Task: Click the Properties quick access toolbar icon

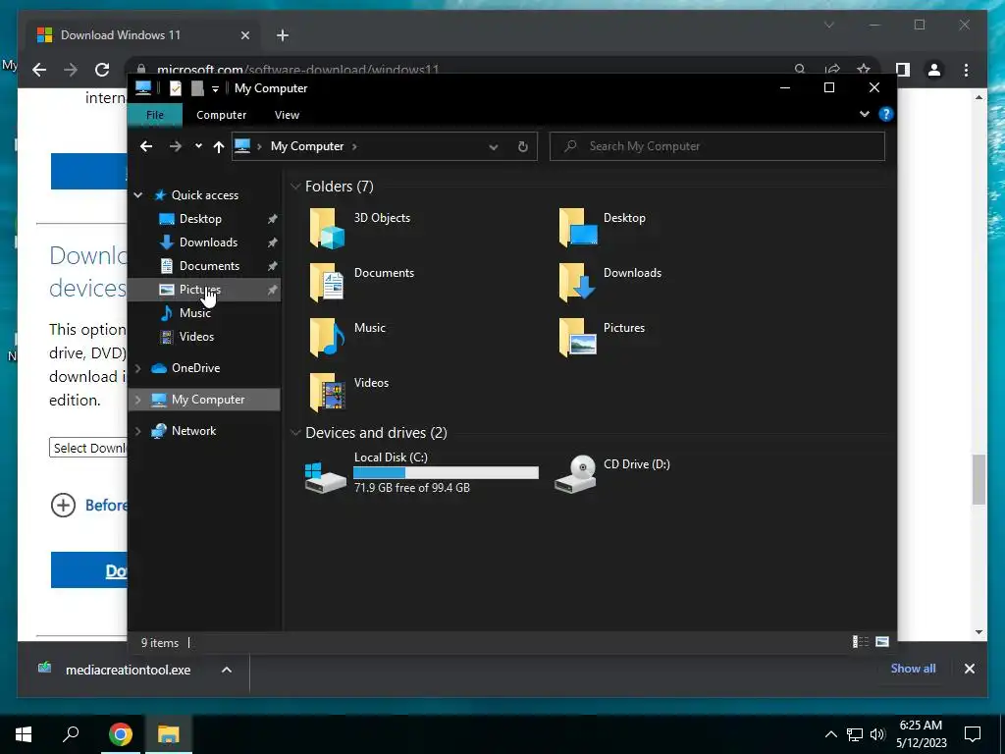Action: (x=175, y=88)
